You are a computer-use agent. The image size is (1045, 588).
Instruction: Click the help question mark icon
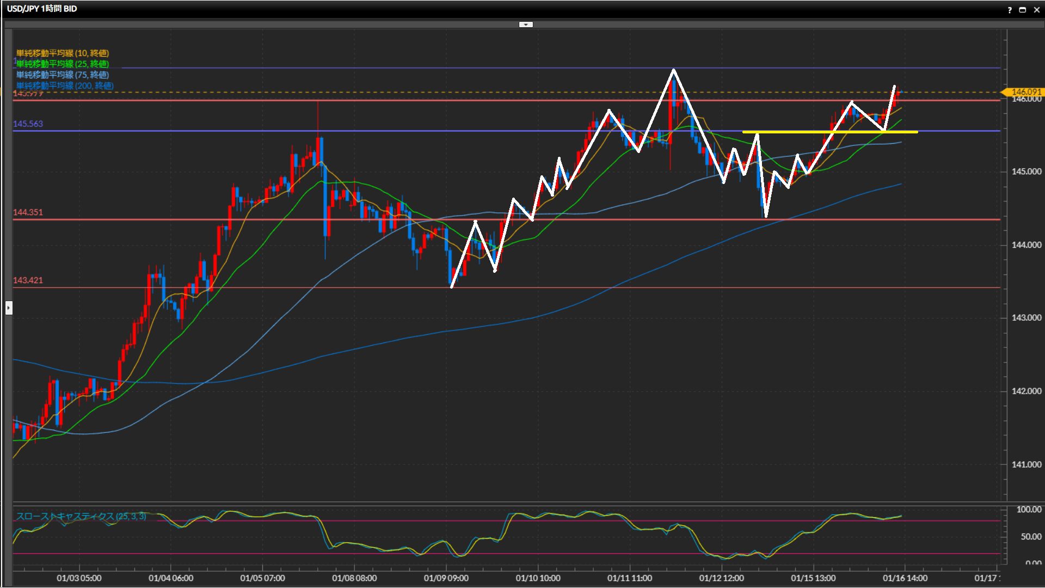point(1010,10)
